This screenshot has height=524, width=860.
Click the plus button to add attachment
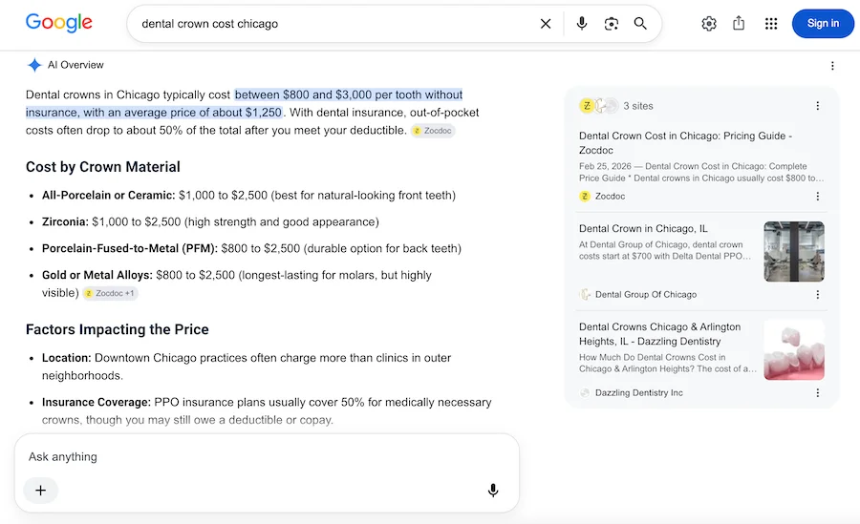coord(40,490)
